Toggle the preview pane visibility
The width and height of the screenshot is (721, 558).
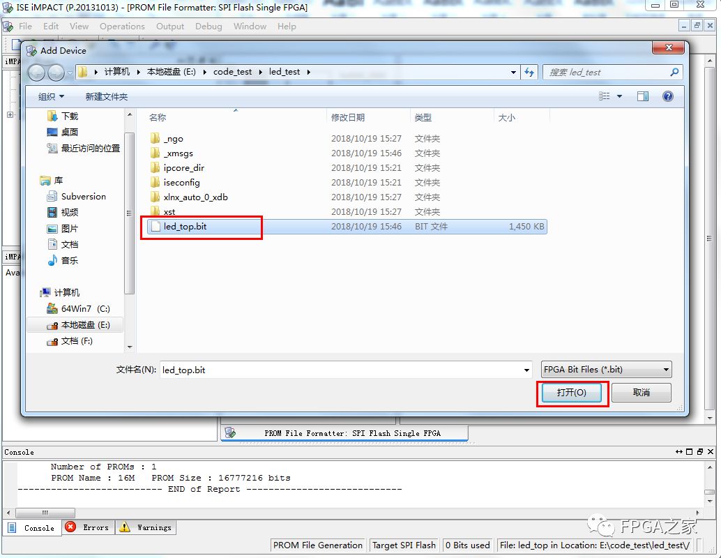[x=642, y=96]
